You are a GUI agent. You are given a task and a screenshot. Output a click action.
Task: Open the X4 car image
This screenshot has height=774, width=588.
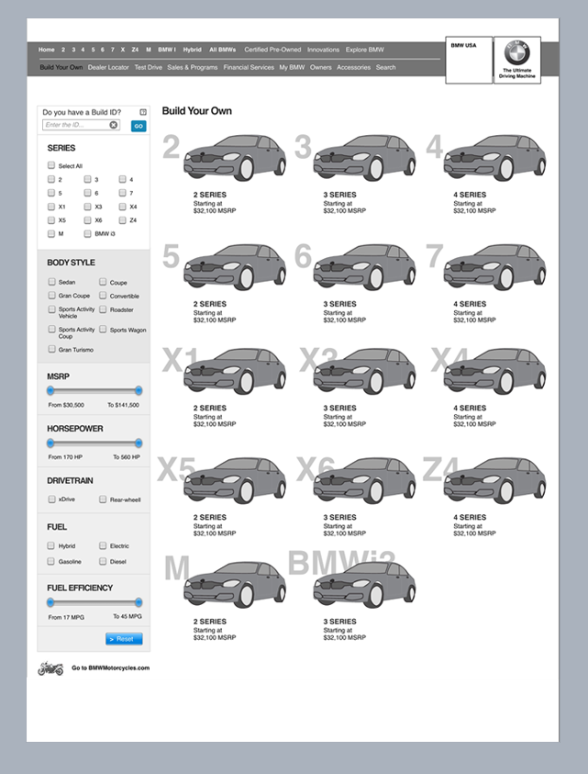[494, 371]
